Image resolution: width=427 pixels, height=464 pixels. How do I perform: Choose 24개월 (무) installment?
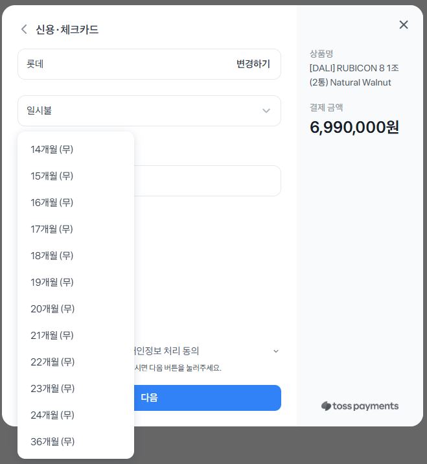[x=52, y=415]
